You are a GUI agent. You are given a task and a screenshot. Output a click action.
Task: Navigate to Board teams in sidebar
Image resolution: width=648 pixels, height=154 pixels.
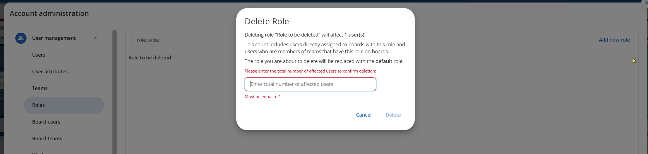(x=47, y=139)
